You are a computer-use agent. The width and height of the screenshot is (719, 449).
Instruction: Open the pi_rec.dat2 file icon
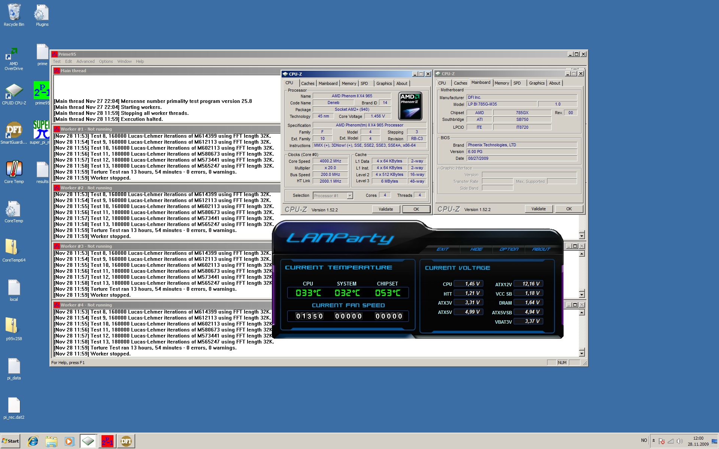[14, 408]
